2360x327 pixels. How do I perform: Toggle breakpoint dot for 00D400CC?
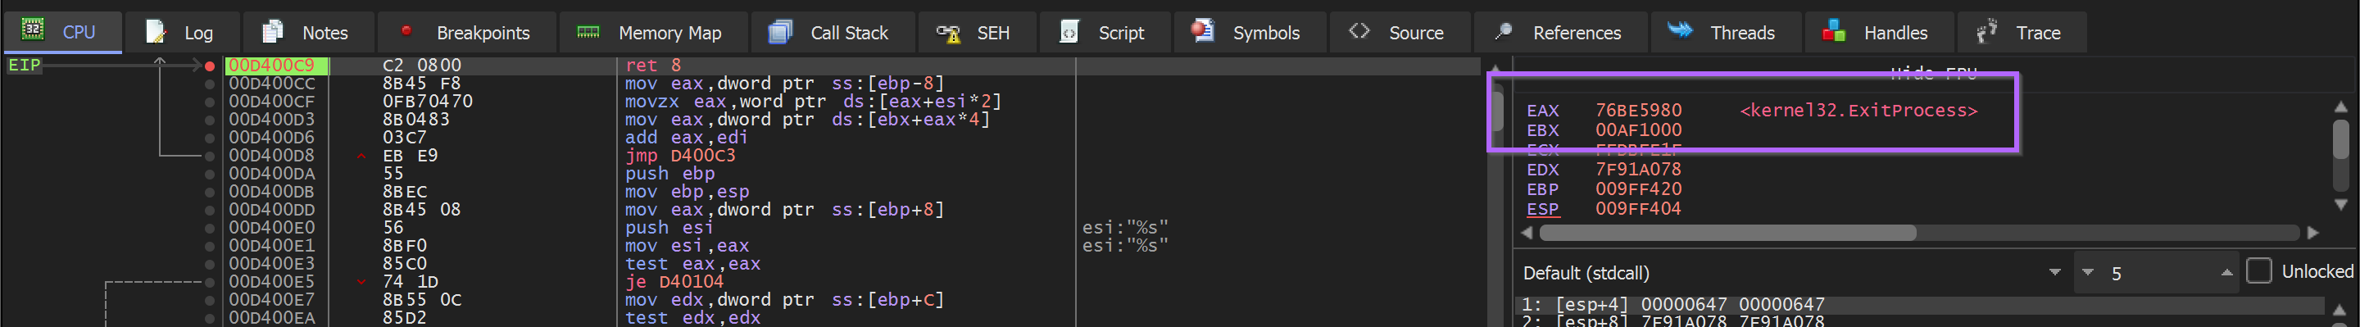pyautogui.click(x=210, y=84)
